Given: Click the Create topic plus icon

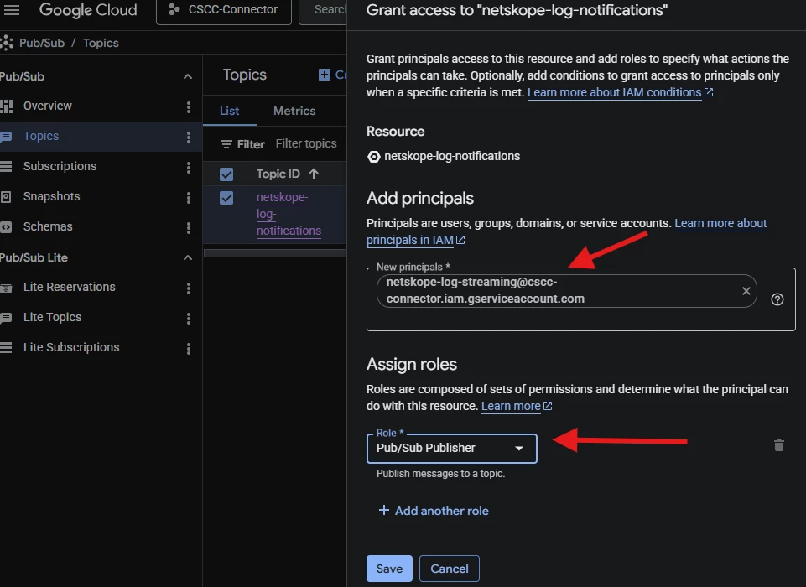Looking at the screenshot, I should coord(325,75).
